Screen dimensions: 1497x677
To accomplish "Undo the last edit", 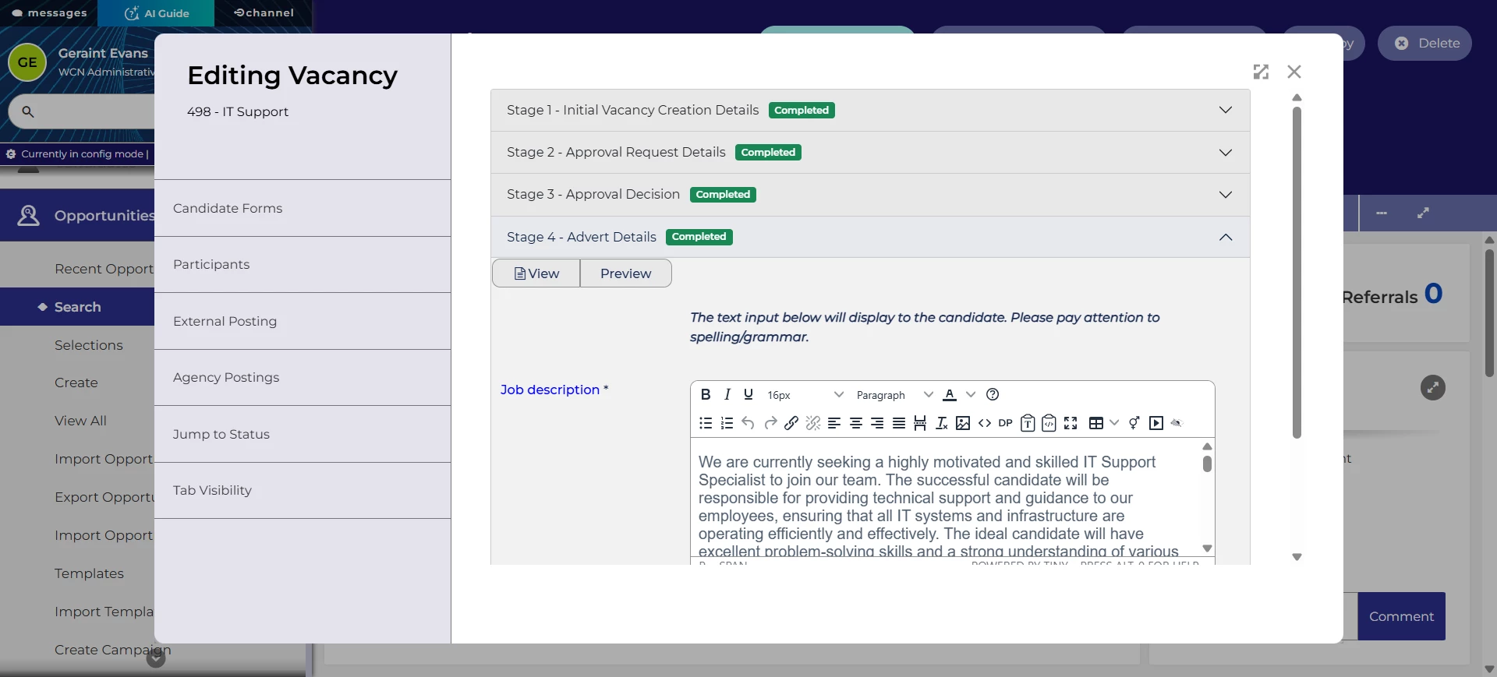I will 748,423.
